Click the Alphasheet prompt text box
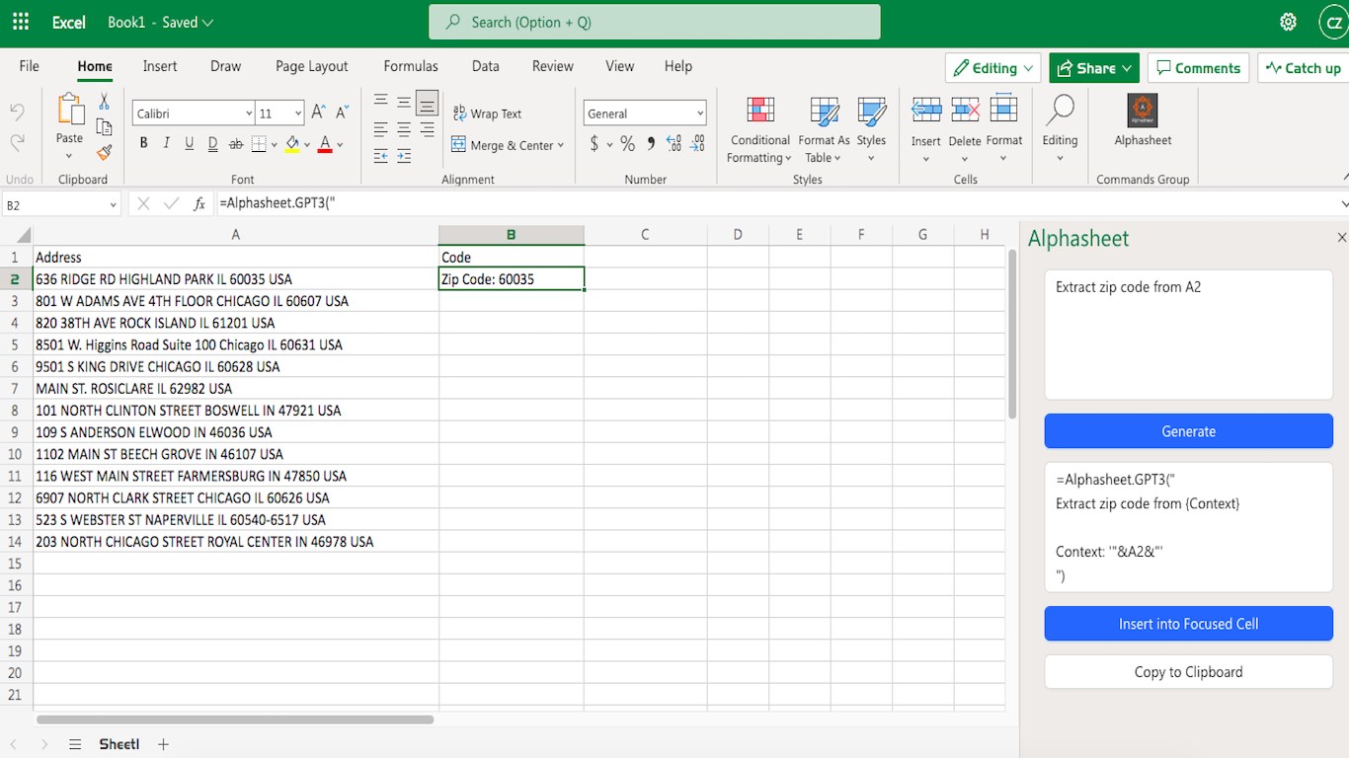 tap(1189, 335)
